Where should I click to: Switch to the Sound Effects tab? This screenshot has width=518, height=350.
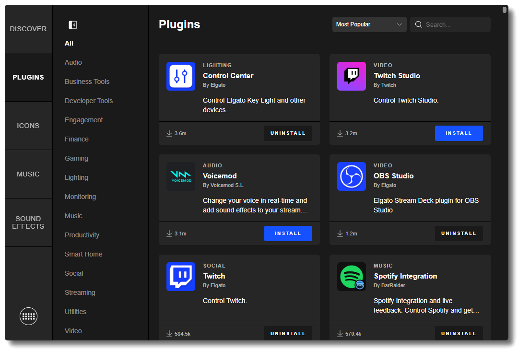point(28,222)
